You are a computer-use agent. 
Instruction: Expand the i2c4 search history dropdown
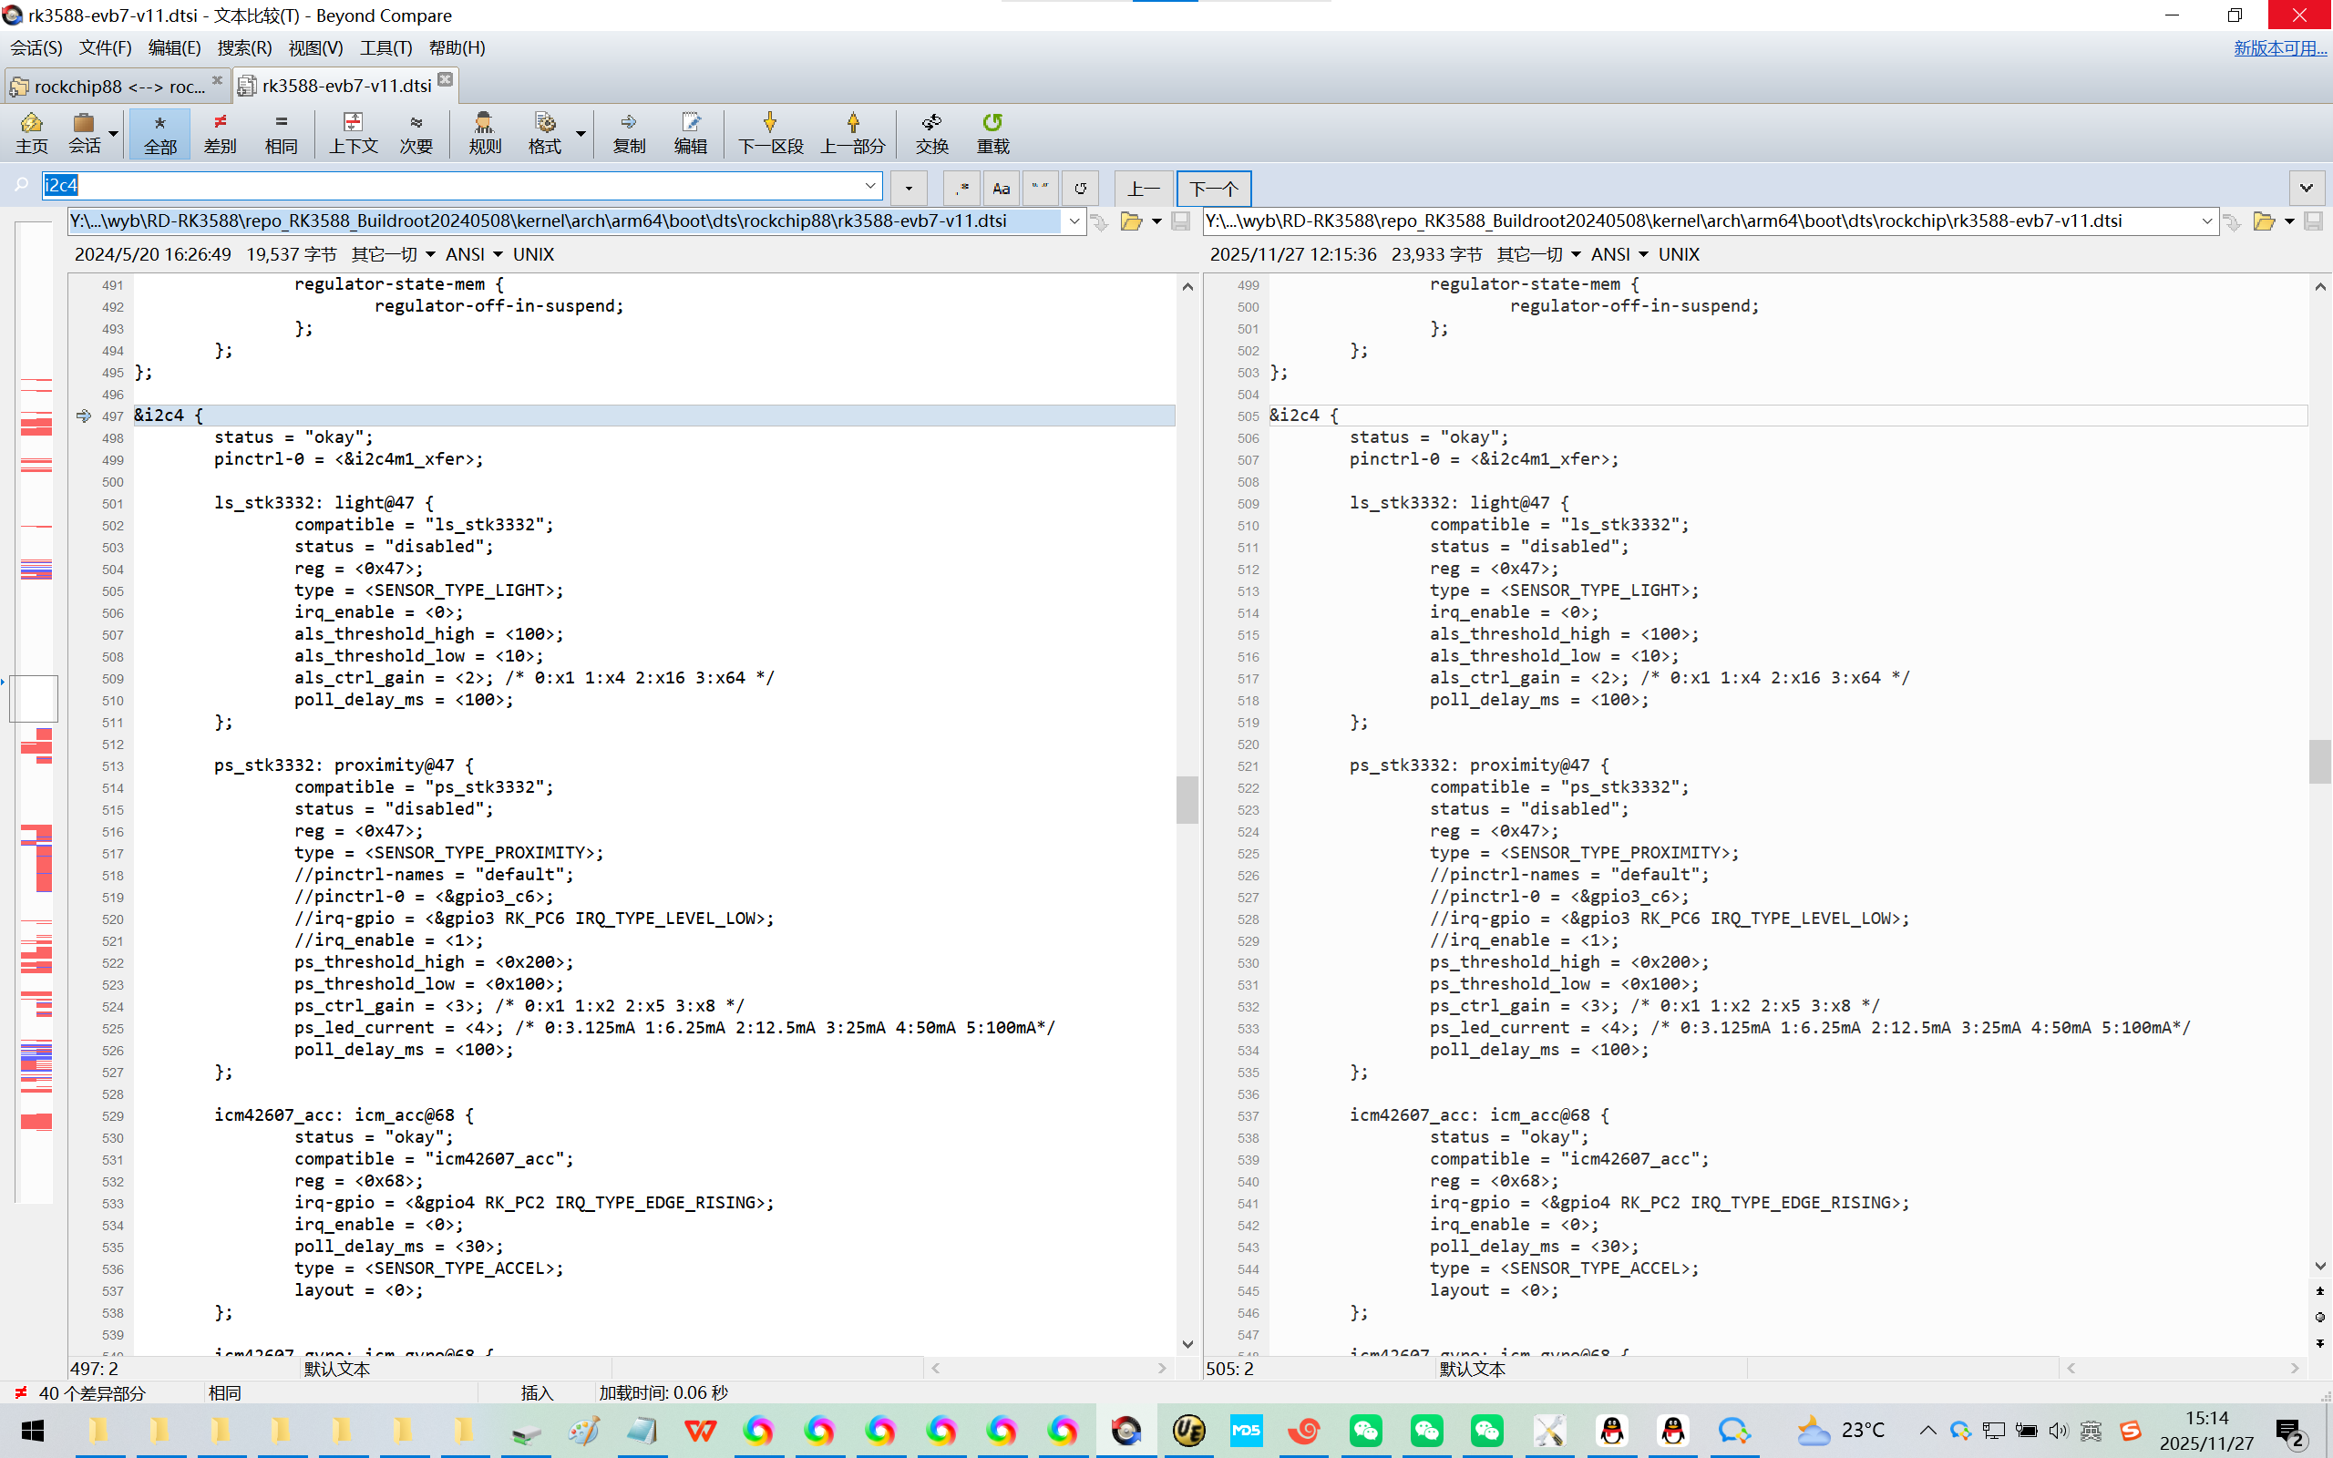869,185
